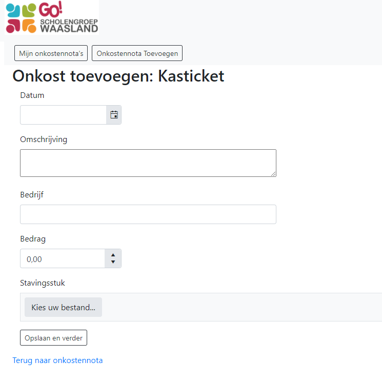Click the empty Stavingsstuk file upload area
Image resolution: width=382 pixels, height=382 pixels.
[x=241, y=307]
